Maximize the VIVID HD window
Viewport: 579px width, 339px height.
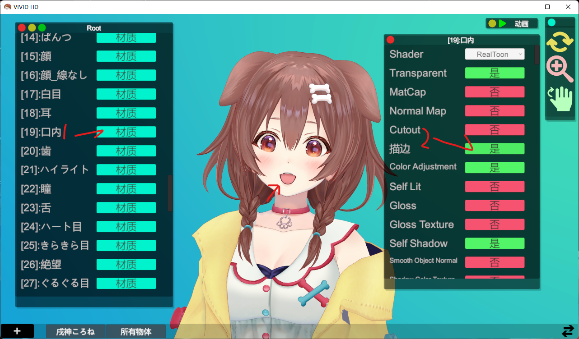coord(547,7)
